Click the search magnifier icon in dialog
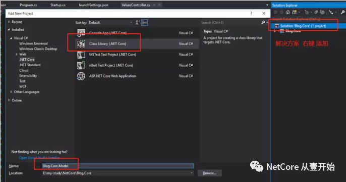Viewport: 346px width, 182px height. (263, 22)
